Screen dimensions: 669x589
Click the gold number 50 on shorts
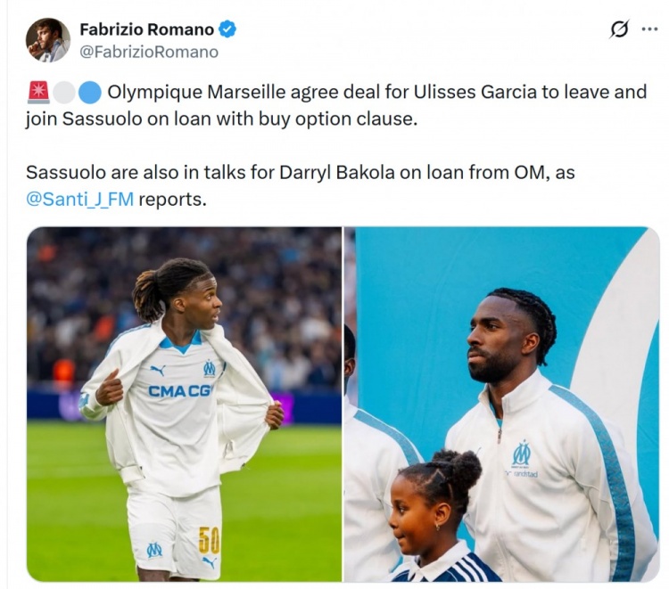coord(210,540)
